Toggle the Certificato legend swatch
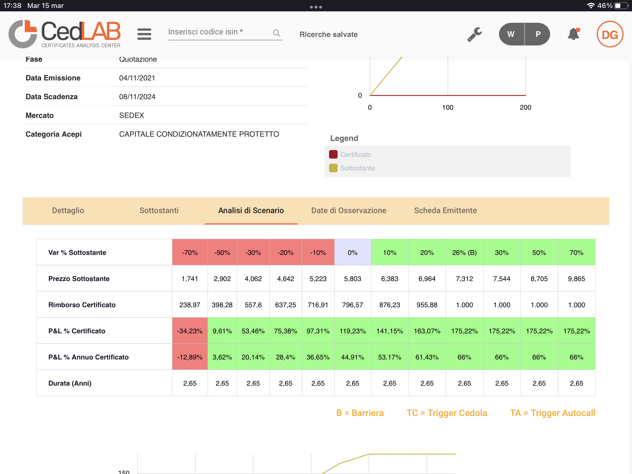Screen dimensions: 632x474 pos(333,155)
